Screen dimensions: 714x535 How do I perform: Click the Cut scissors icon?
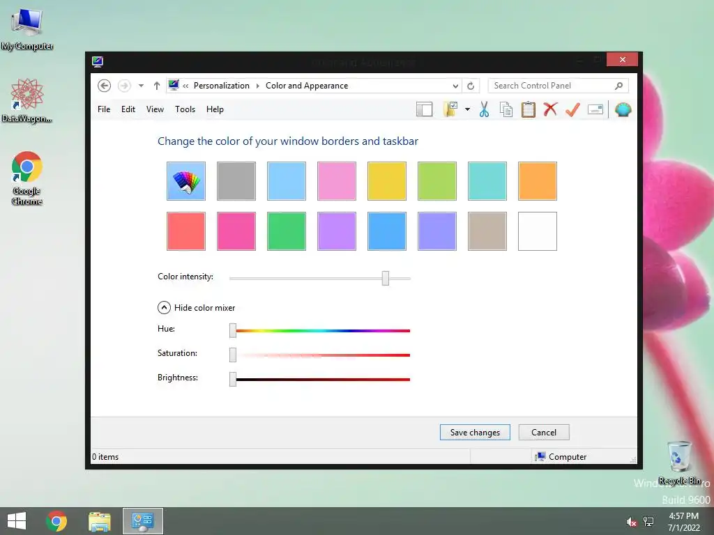point(484,109)
